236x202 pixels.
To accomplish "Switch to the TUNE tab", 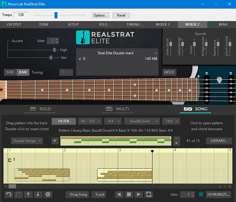I will coord(44,24).
